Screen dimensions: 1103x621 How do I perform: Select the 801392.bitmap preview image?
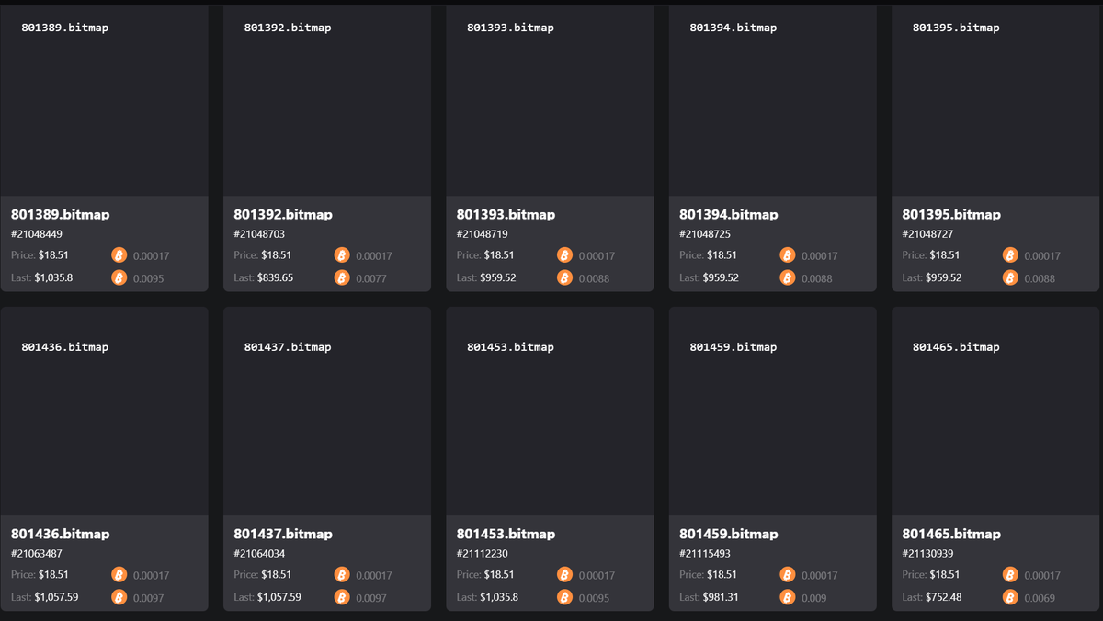[x=327, y=101]
